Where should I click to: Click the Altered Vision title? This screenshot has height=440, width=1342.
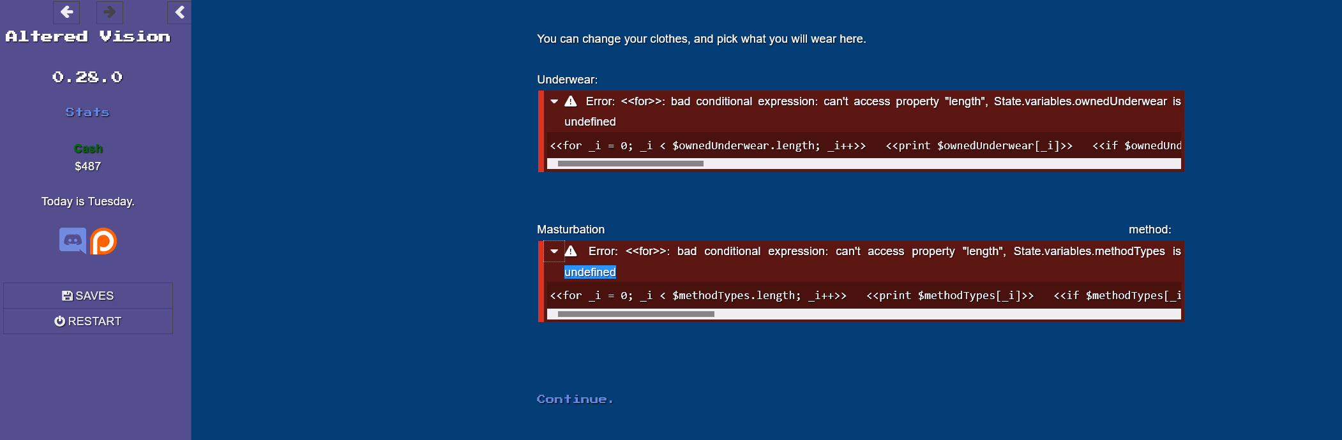[88, 37]
